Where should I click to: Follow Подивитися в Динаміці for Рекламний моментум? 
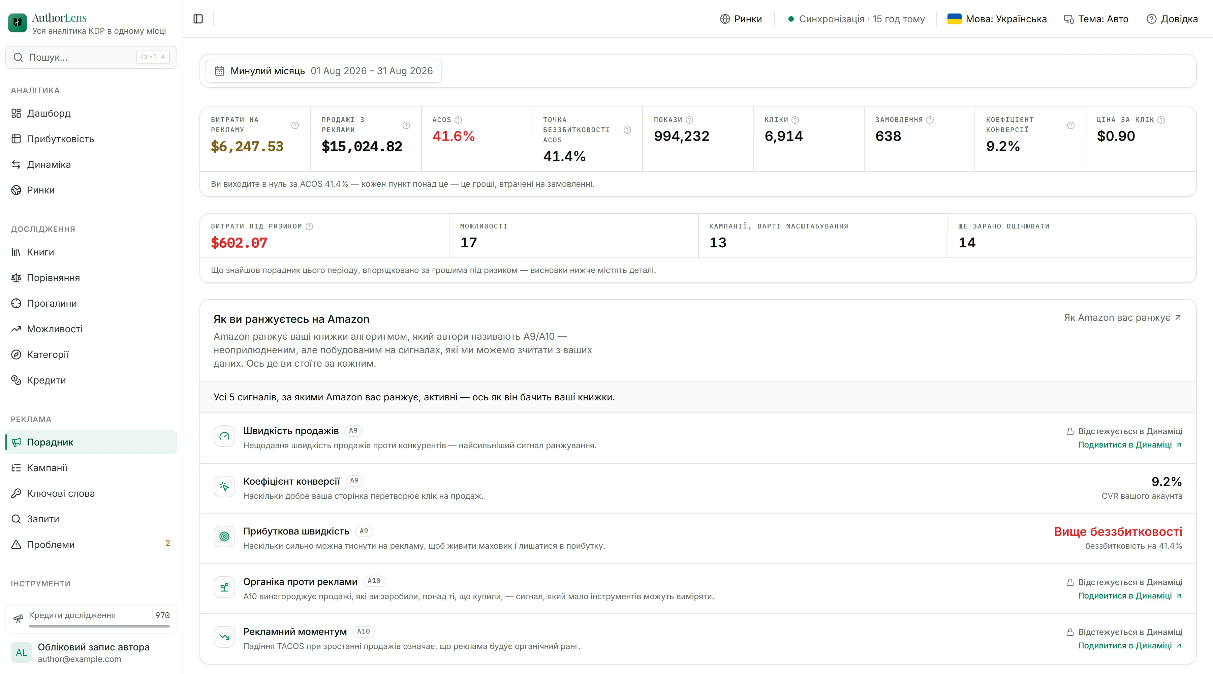[x=1130, y=646]
